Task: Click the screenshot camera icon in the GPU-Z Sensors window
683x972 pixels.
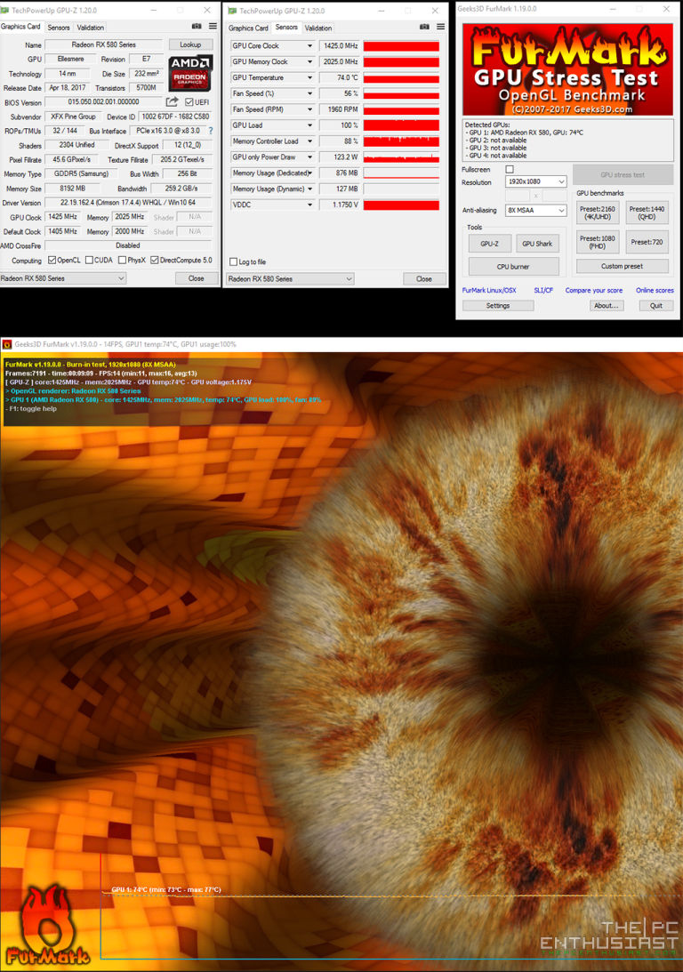Action: pyautogui.click(x=424, y=27)
